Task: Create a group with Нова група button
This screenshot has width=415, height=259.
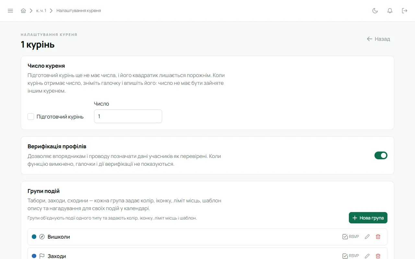Action: click(368, 218)
